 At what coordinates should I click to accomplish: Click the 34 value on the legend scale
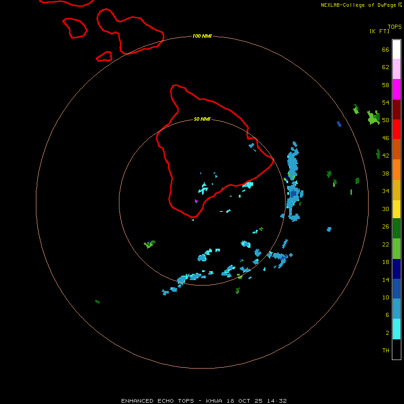tap(386, 191)
